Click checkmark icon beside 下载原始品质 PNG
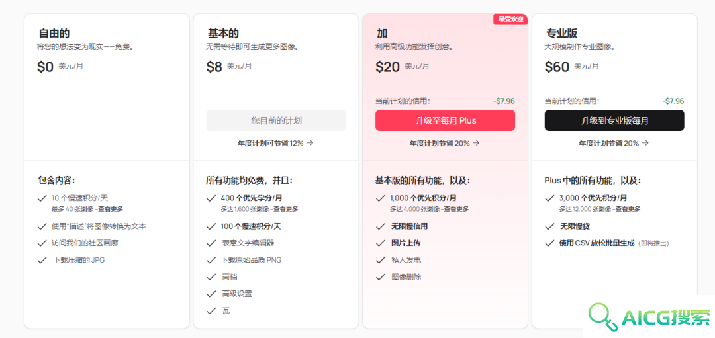 pyautogui.click(x=211, y=260)
